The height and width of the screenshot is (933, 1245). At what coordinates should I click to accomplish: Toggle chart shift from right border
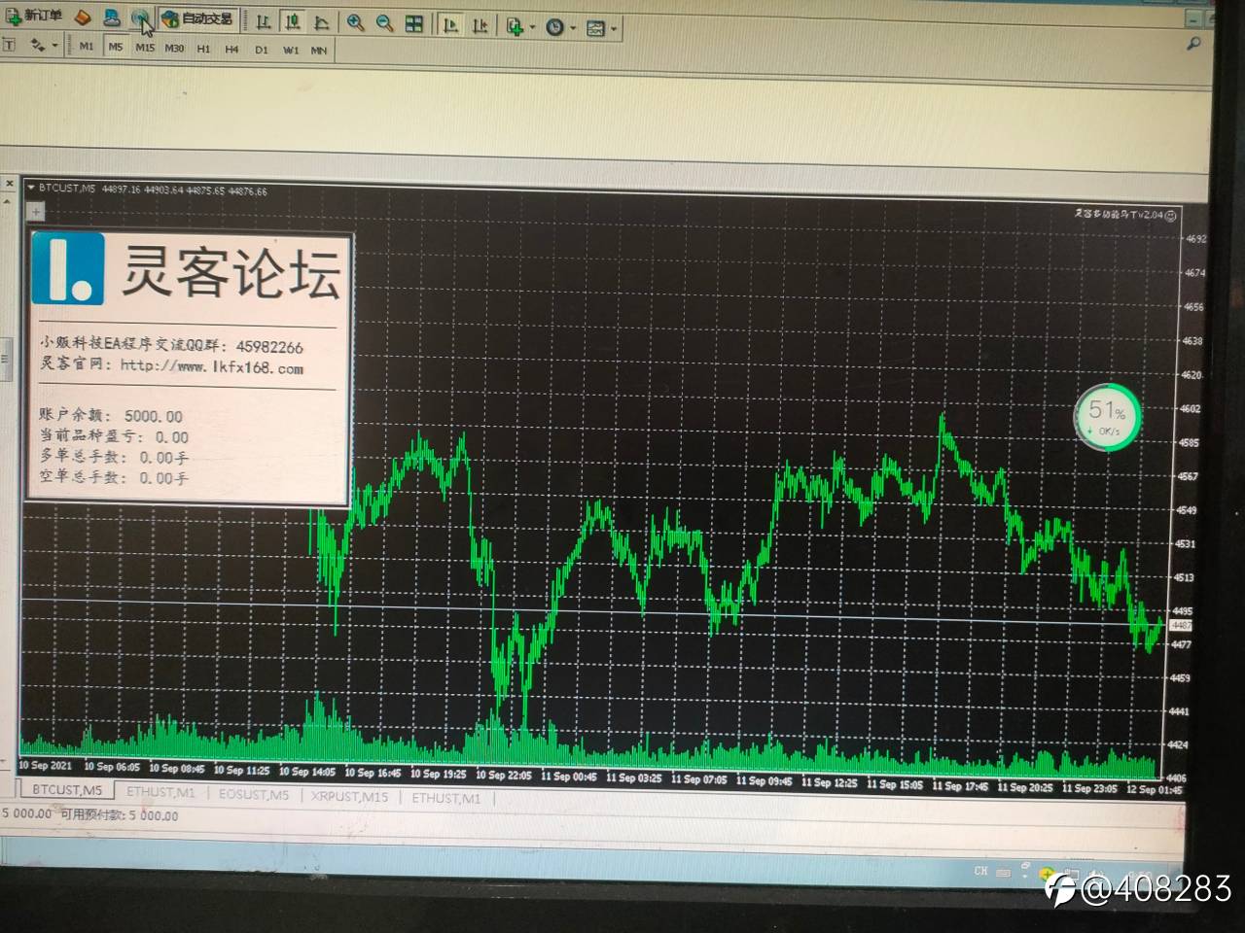480,26
